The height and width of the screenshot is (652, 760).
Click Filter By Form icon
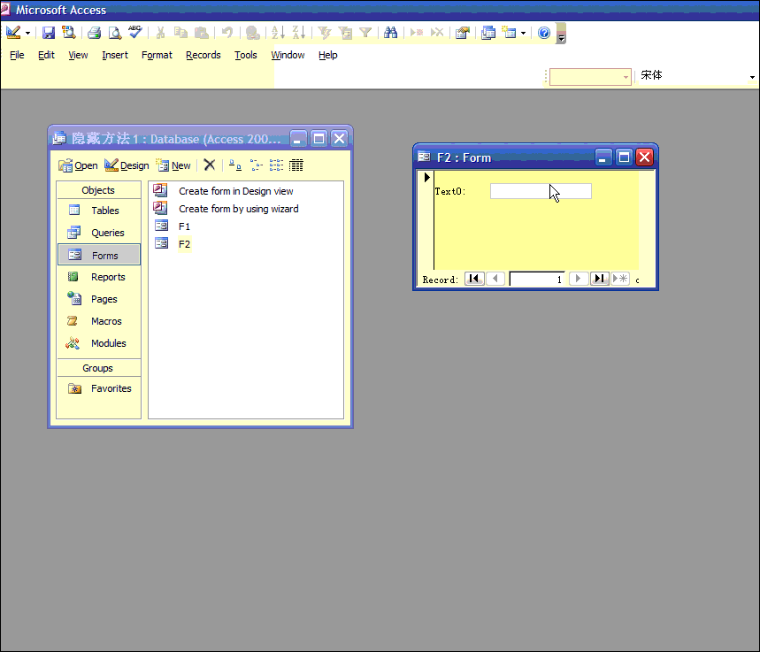pos(345,33)
